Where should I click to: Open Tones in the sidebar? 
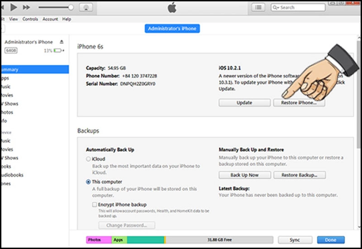click(x=6, y=184)
